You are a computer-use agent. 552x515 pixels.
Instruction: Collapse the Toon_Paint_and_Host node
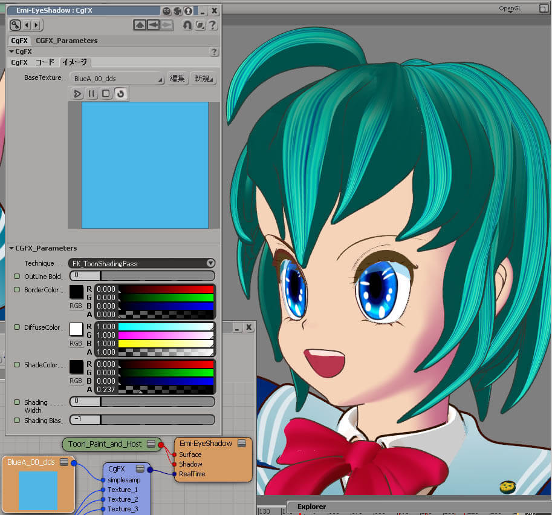click(151, 444)
